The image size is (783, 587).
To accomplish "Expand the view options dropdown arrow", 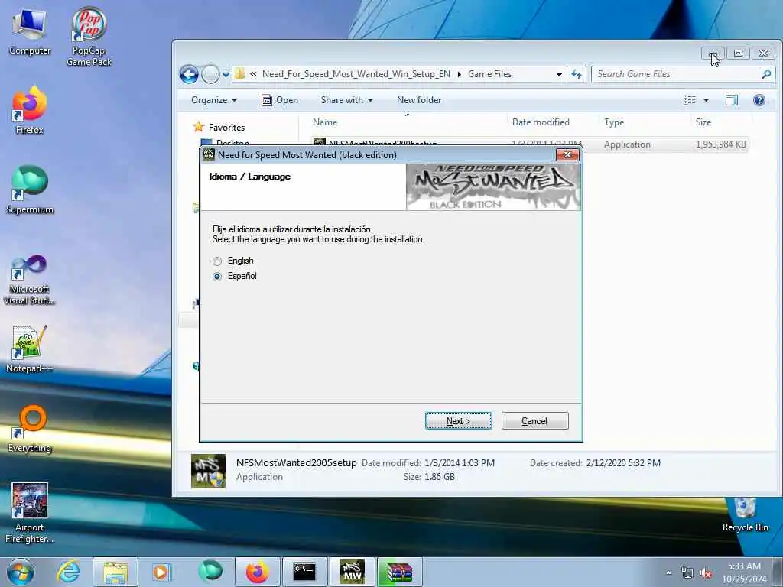I will click(706, 100).
